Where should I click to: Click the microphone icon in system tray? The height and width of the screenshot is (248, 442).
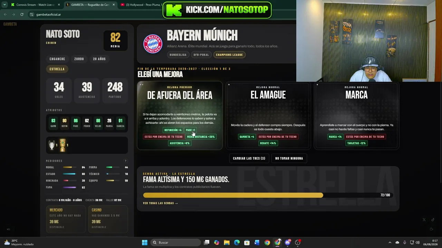[x=404, y=242]
